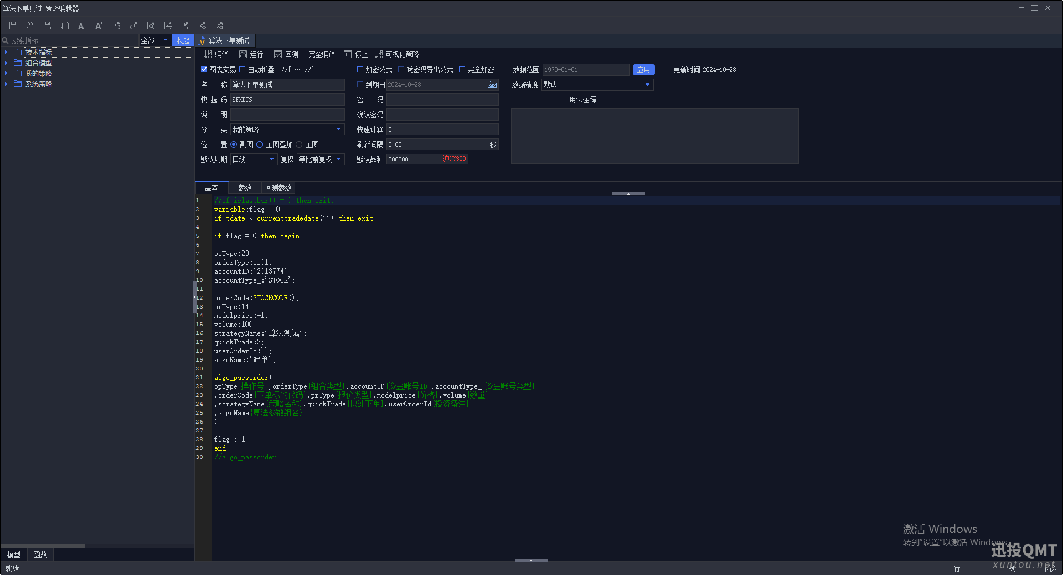Open the 数据精度 默认 dropdown
Viewport: 1063px width, 575px height.
tap(597, 85)
